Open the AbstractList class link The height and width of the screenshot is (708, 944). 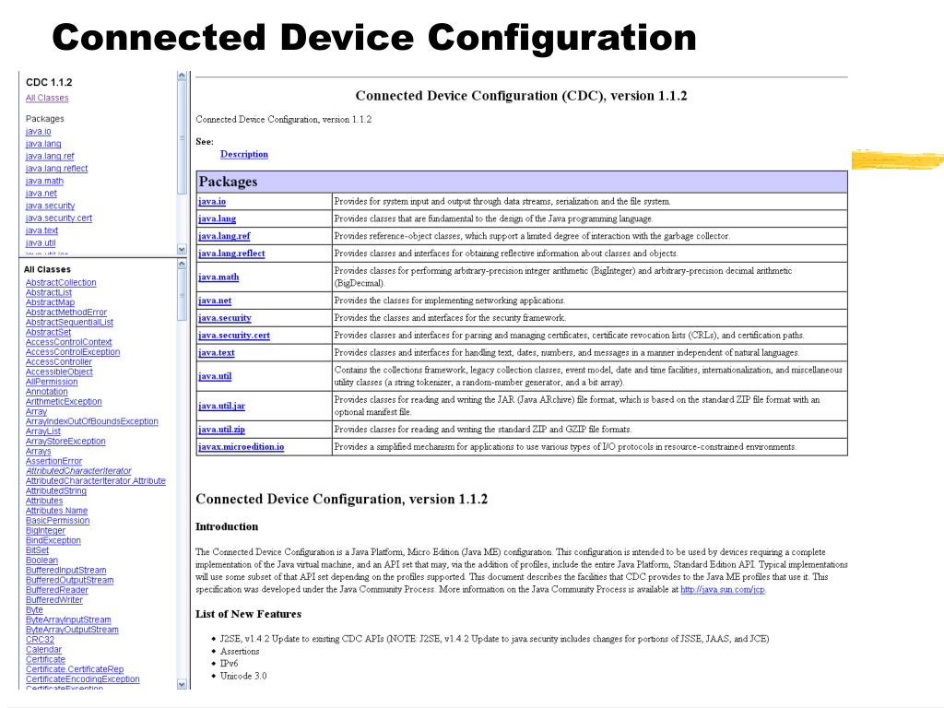(49, 292)
